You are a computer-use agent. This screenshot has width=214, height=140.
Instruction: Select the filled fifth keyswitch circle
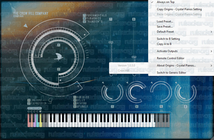40,112
